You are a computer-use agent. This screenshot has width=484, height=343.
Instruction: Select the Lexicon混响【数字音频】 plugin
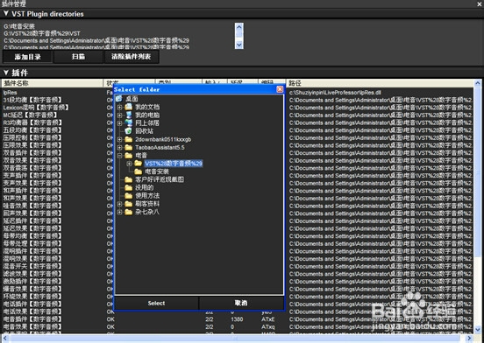(36, 108)
